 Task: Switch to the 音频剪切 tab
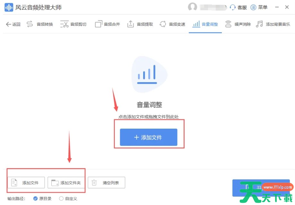(x=74, y=24)
